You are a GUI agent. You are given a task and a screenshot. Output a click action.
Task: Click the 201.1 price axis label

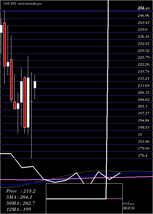143,106
